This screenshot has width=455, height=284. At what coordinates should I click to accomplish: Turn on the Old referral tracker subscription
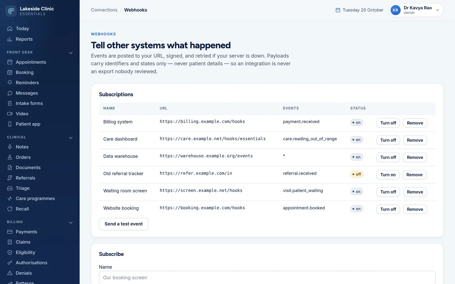388,175
